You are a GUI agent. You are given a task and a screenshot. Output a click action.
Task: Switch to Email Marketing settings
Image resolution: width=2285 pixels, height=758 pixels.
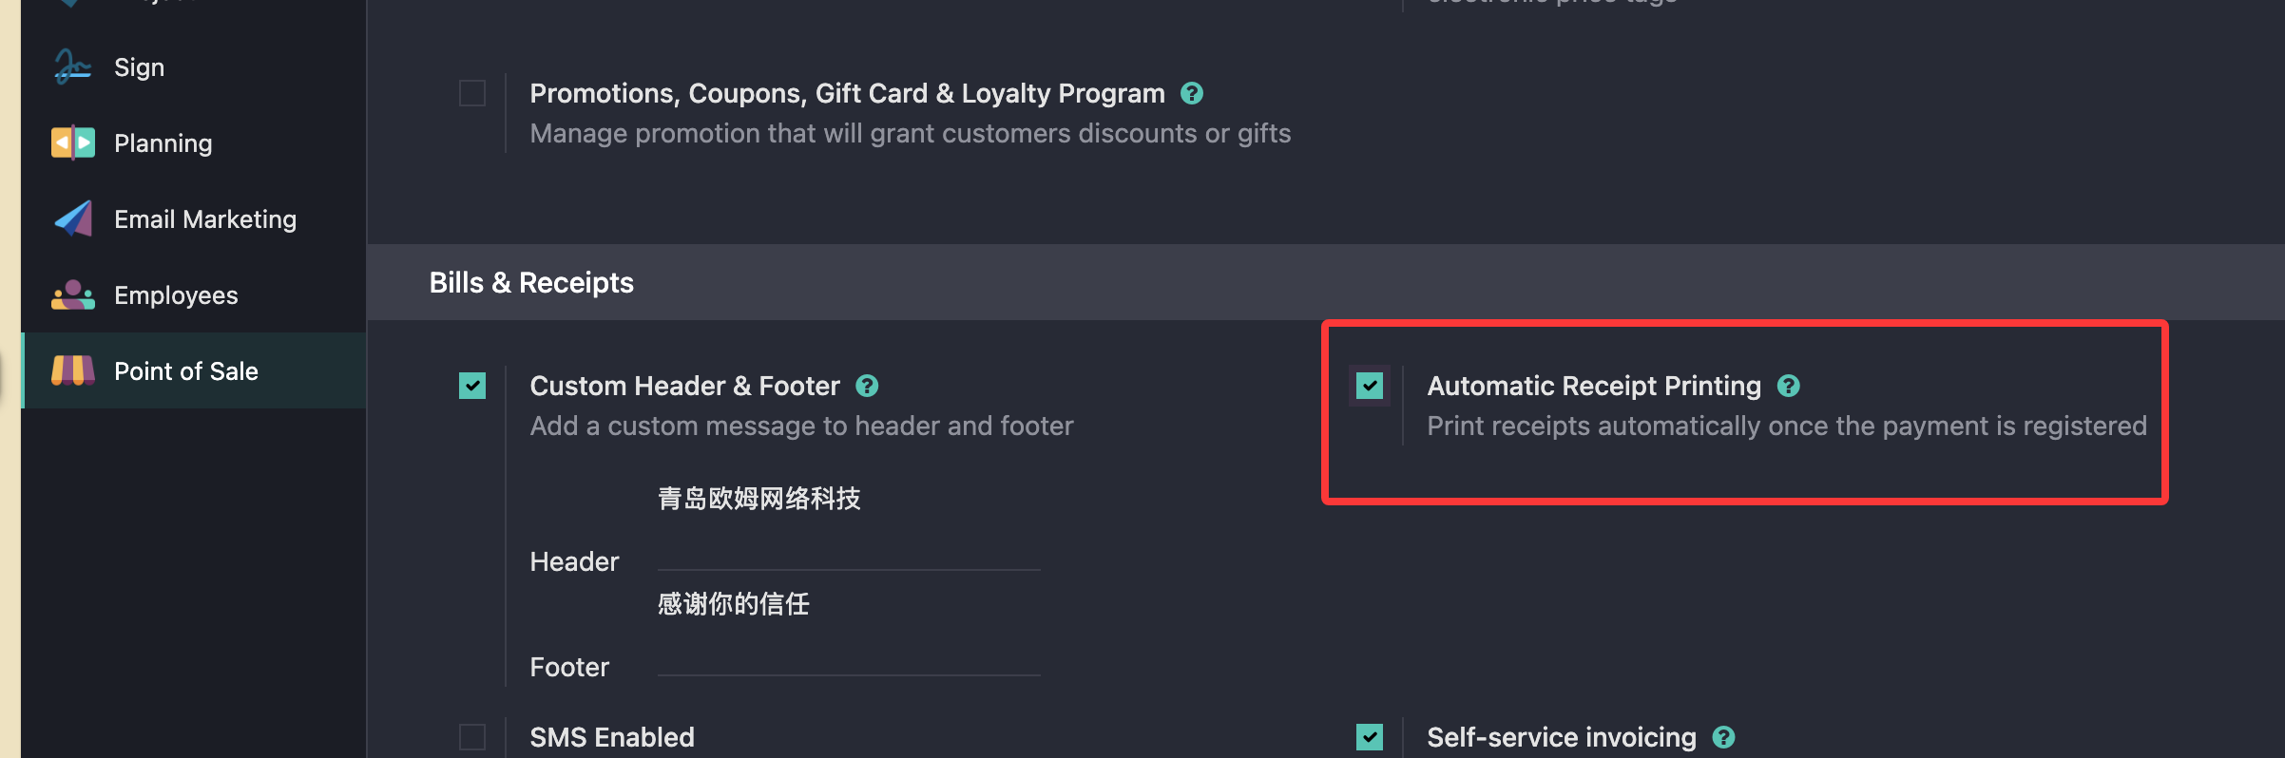pyautogui.click(x=204, y=219)
